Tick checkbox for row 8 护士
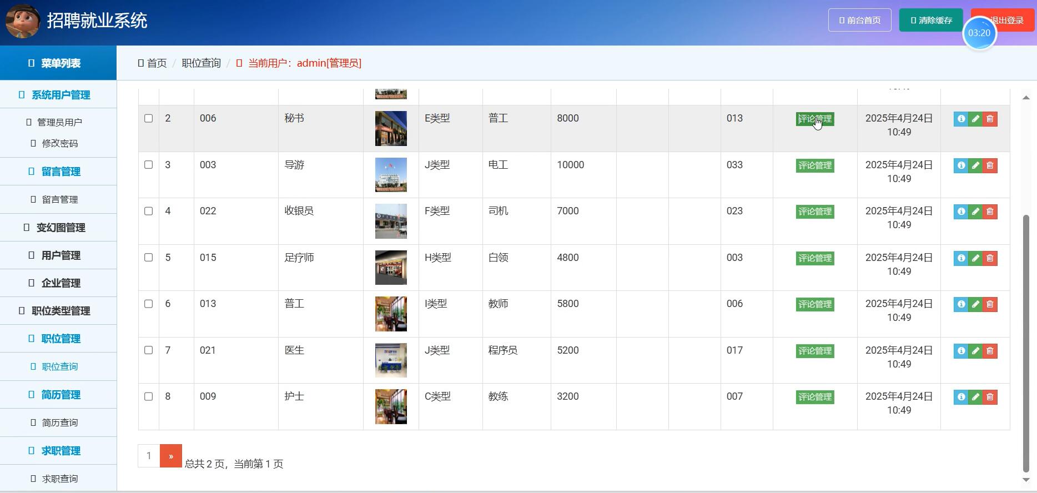The height and width of the screenshot is (493, 1037). [148, 396]
